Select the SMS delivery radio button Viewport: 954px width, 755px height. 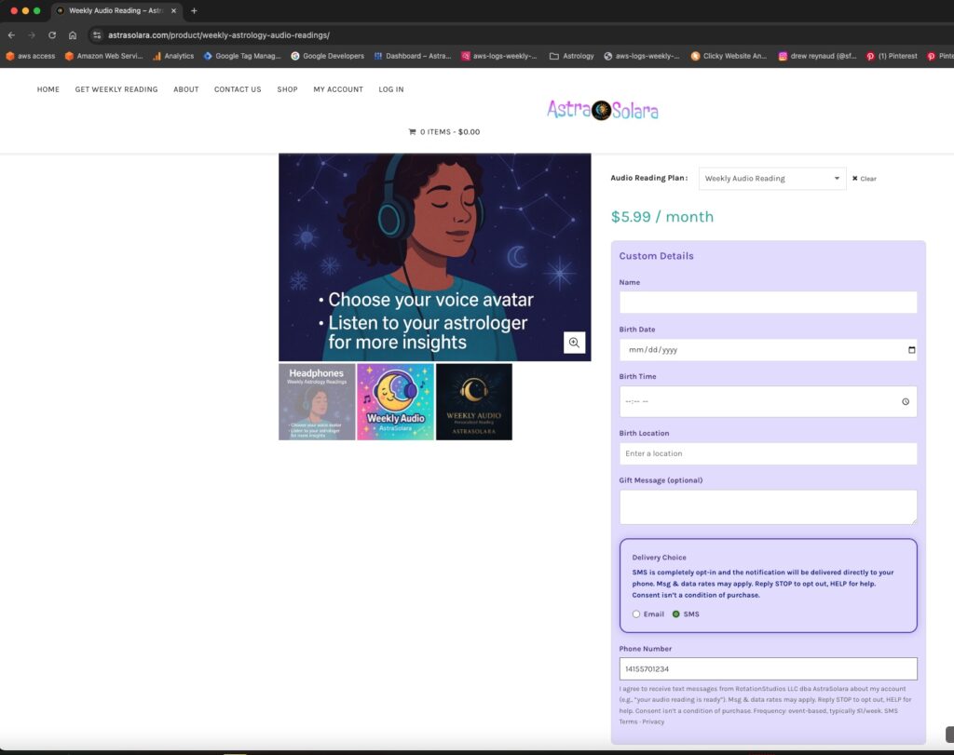[676, 614]
